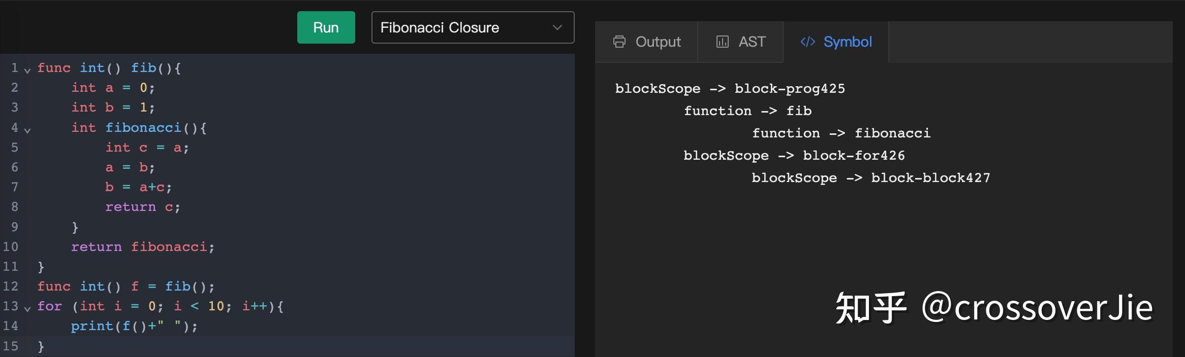Click the printer icon on Output tab
This screenshot has width=1185, height=357.
click(x=619, y=42)
